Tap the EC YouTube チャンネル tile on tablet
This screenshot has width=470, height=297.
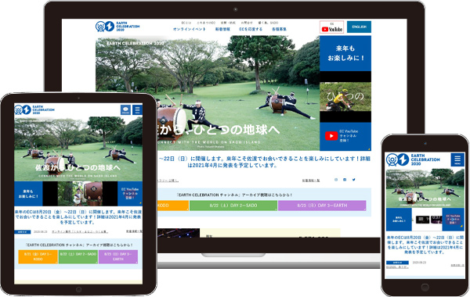pos(130,194)
